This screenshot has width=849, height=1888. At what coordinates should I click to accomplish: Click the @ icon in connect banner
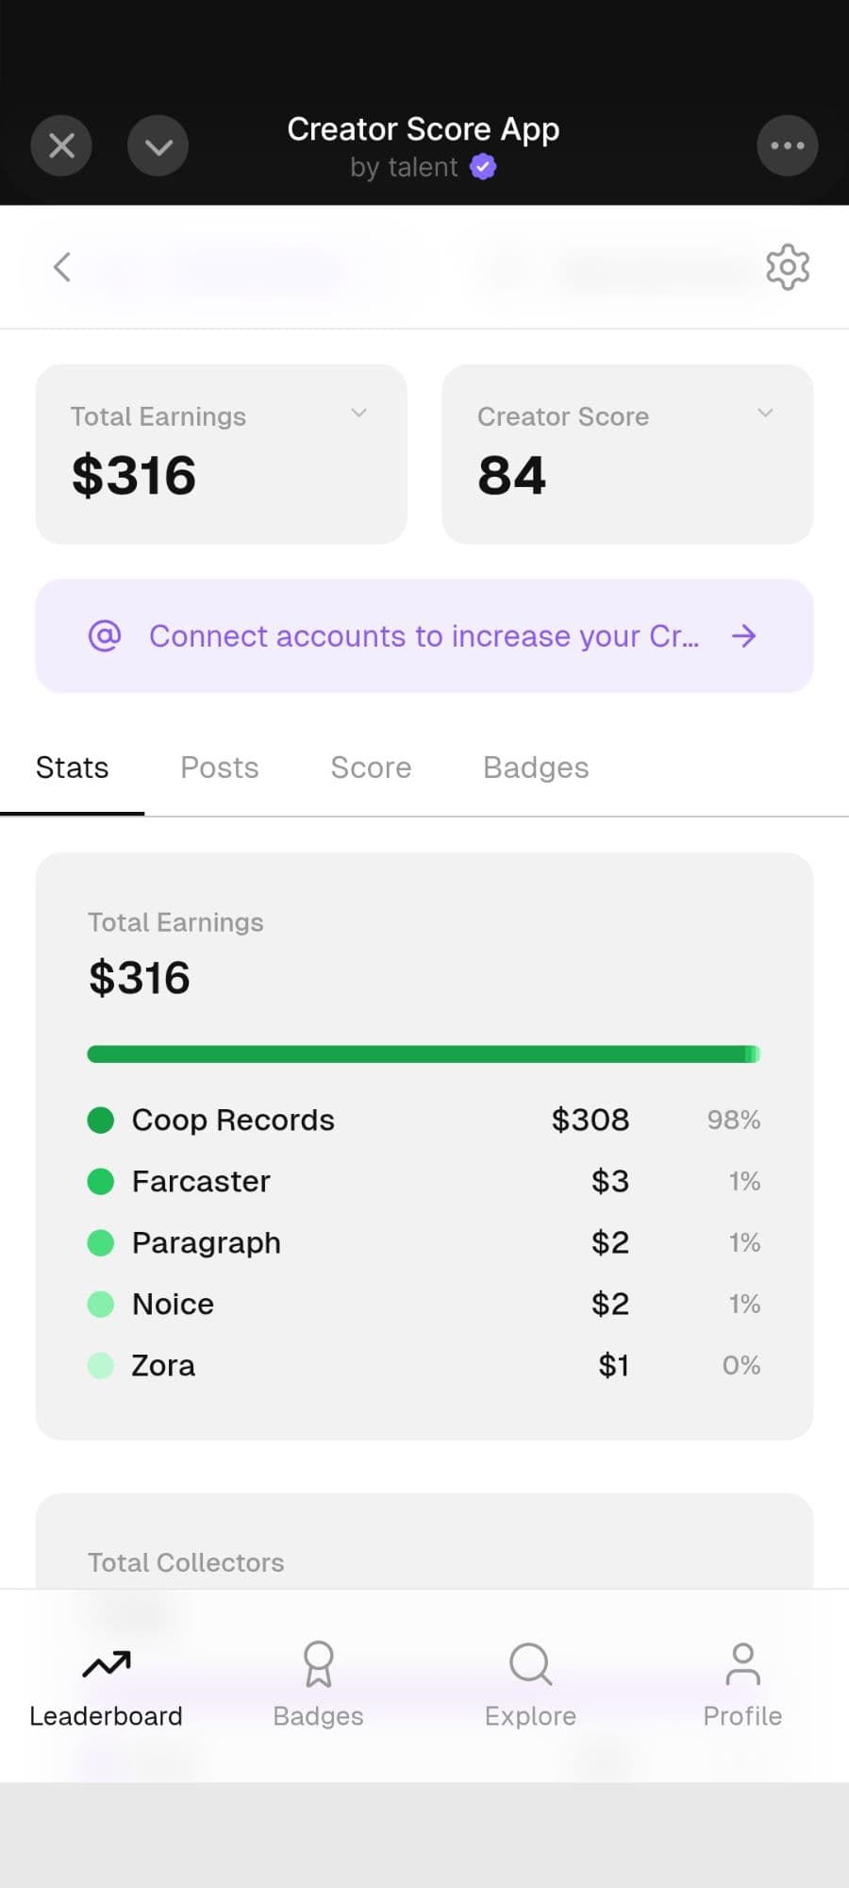coord(105,635)
